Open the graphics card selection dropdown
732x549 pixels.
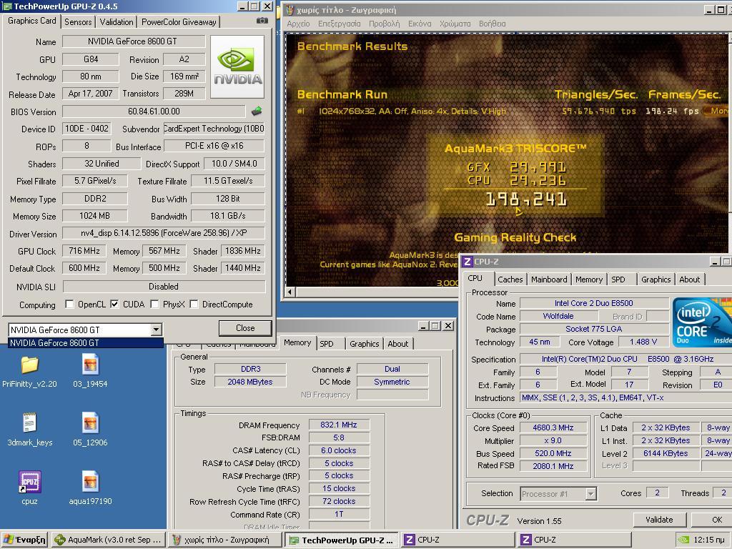[157, 330]
